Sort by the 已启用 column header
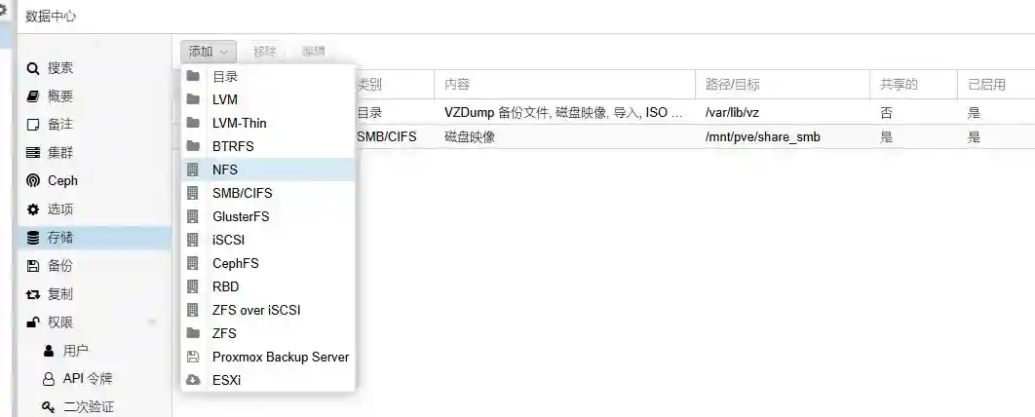1035x417 pixels. (996, 85)
